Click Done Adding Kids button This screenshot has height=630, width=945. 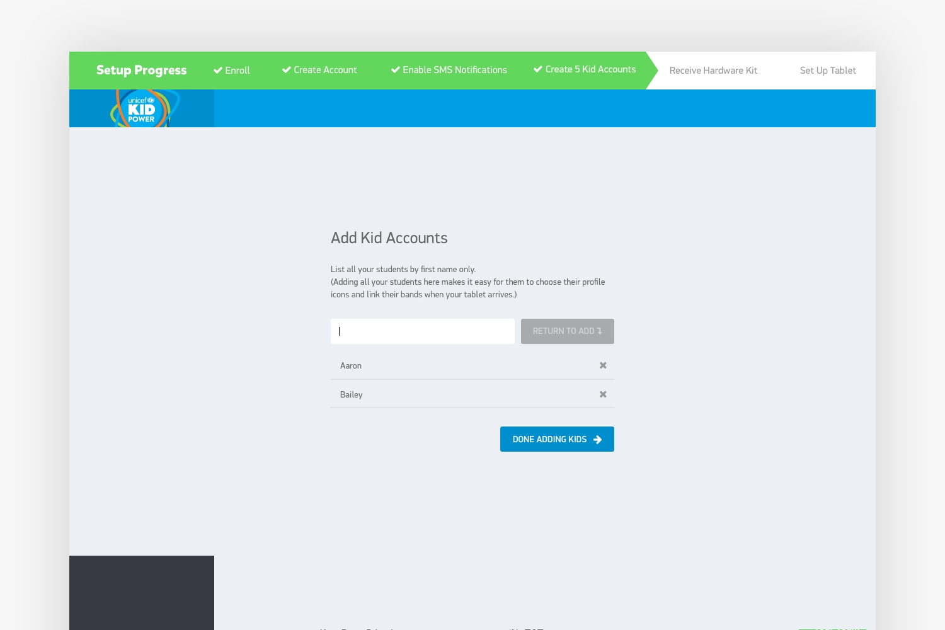tap(557, 439)
